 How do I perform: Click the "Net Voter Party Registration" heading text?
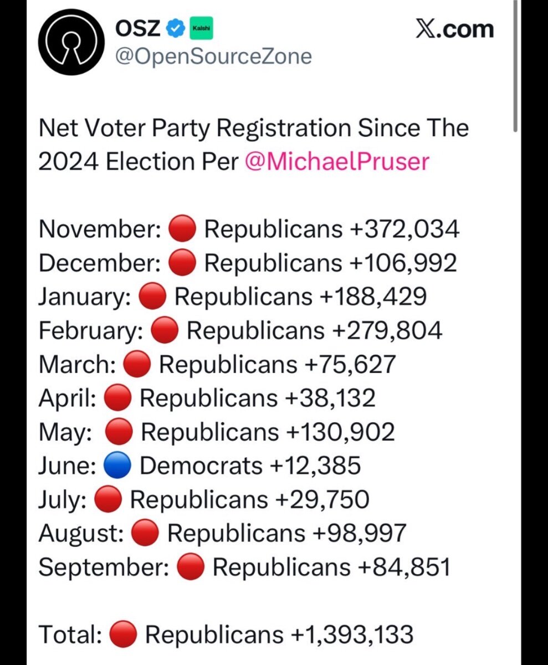tap(194, 129)
